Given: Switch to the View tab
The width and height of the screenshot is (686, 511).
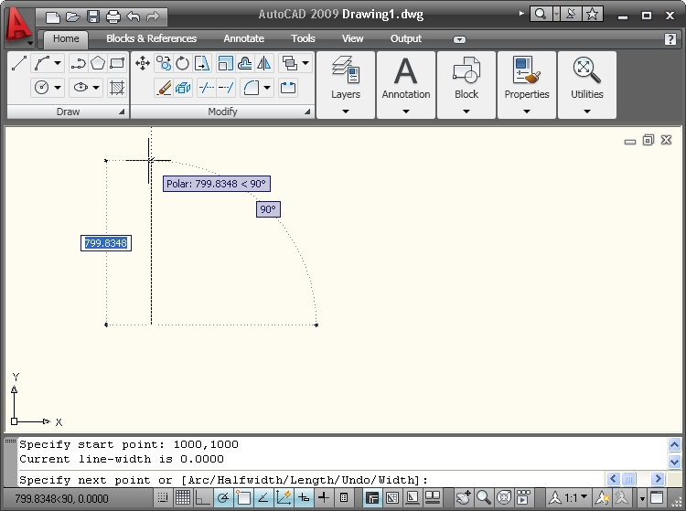Looking at the screenshot, I should tap(353, 39).
